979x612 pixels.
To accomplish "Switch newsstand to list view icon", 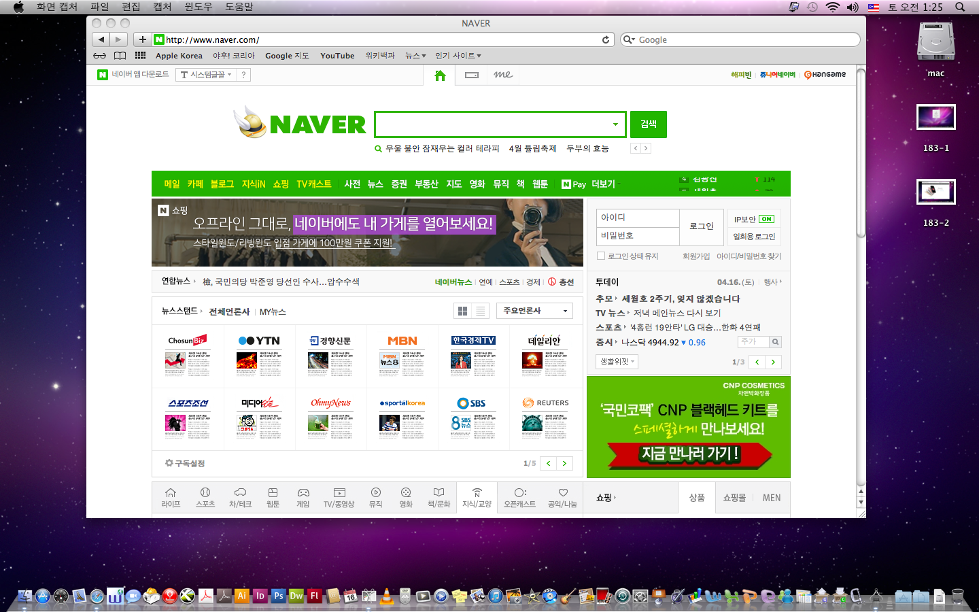I will 481,311.
